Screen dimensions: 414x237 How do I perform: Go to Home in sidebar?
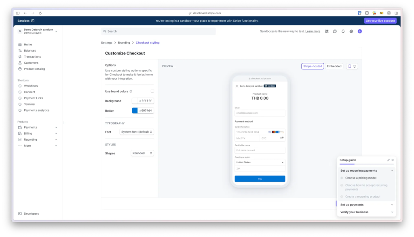pos(28,44)
